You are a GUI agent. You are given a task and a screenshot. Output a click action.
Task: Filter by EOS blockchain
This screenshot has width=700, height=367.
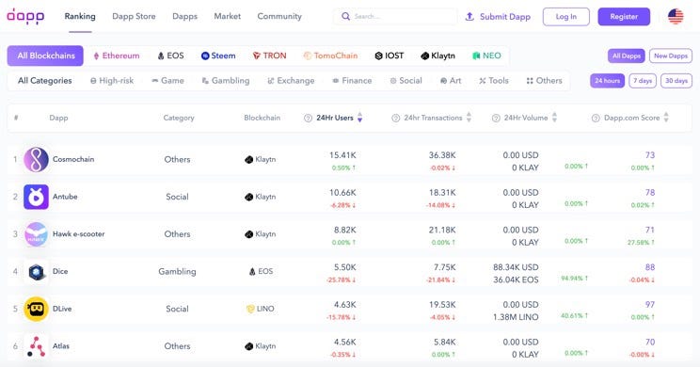[170, 56]
